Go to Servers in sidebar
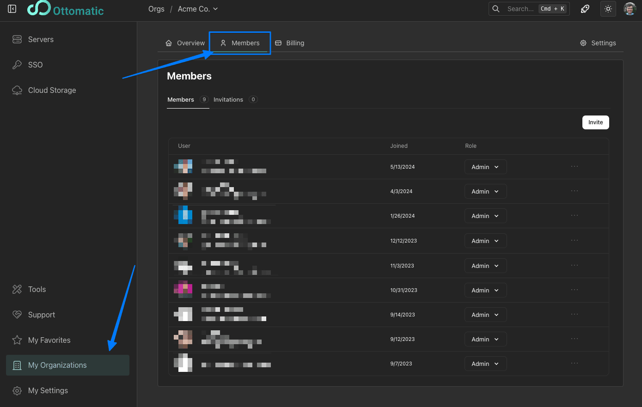642x407 pixels. (x=41, y=39)
